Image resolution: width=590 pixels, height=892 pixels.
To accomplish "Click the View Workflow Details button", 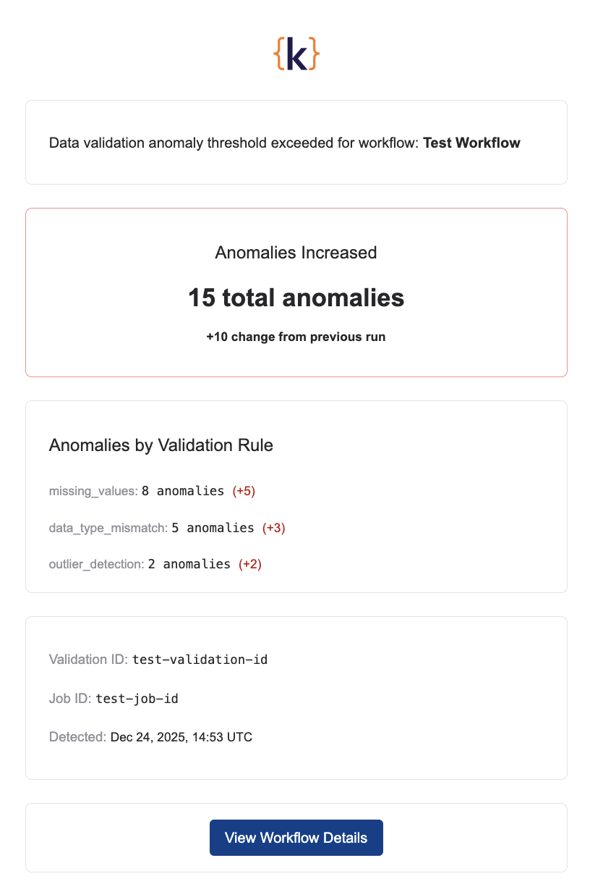I will pos(296,837).
